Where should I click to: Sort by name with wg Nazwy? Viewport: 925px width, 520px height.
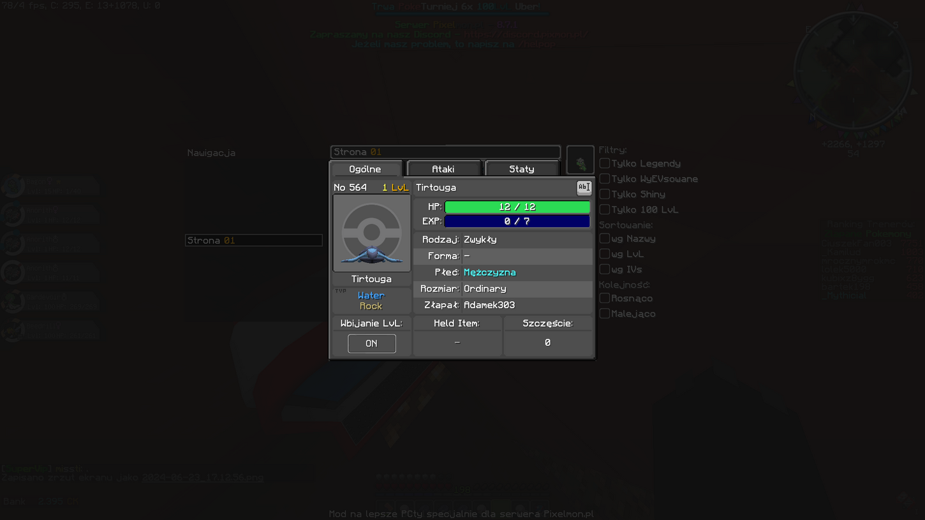(x=604, y=239)
